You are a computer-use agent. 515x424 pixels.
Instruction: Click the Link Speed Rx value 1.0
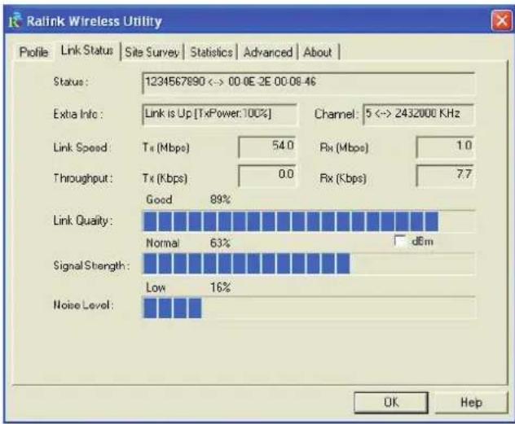pyautogui.click(x=445, y=146)
